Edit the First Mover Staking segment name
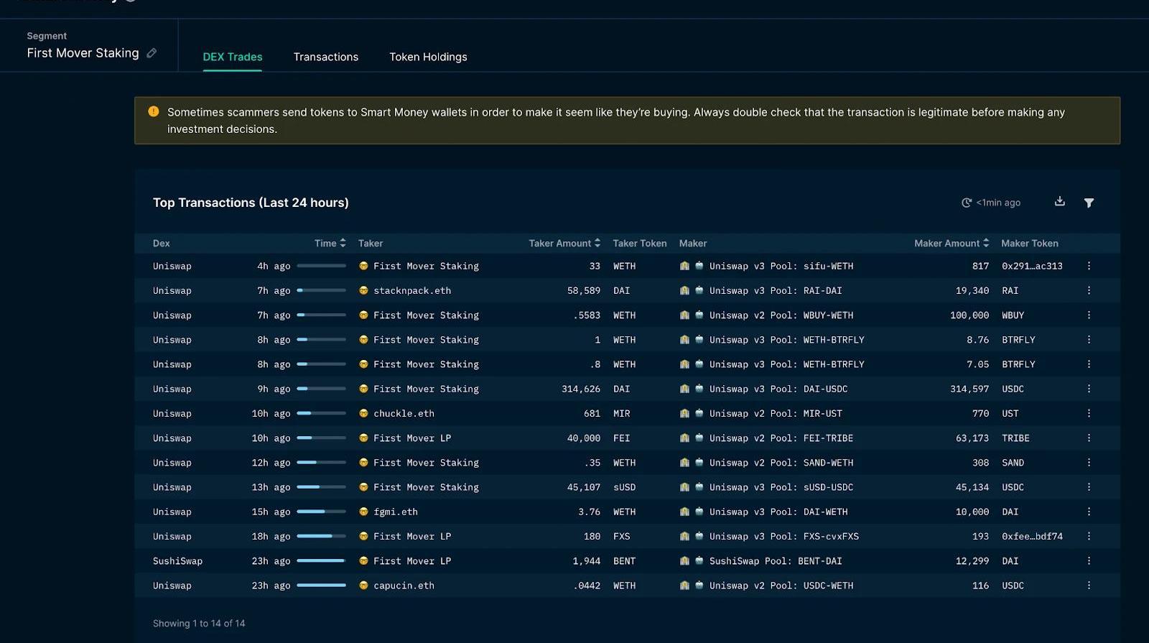This screenshot has height=643, width=1149. pyautogui.click(x=152, y=53)
